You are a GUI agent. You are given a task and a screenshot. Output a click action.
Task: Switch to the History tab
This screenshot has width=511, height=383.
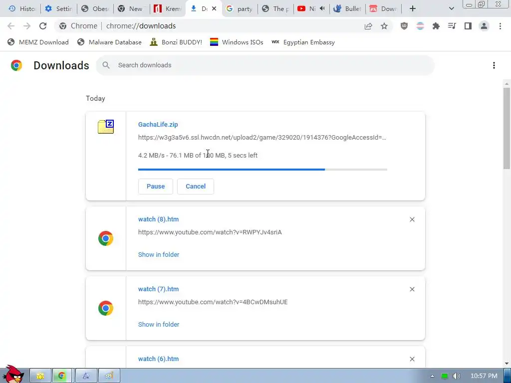(x=22, y=9)
